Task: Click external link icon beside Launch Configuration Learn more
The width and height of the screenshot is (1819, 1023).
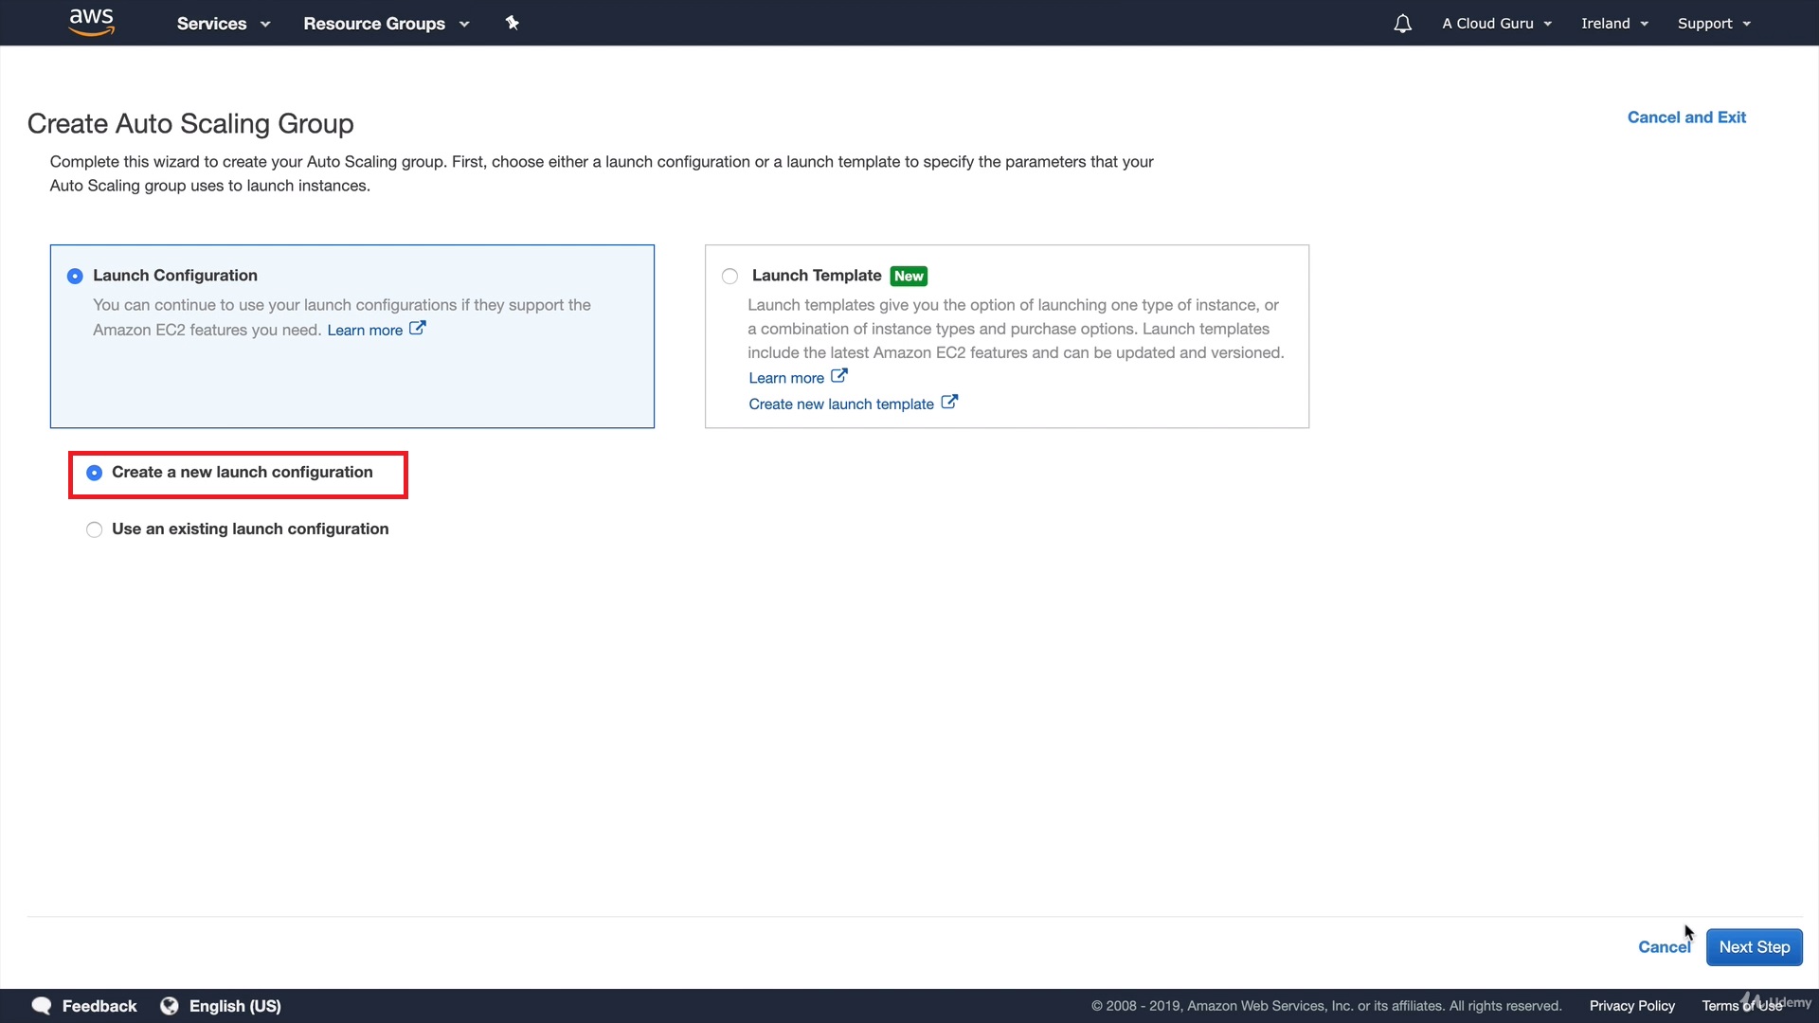Action: tap(417, 329)
